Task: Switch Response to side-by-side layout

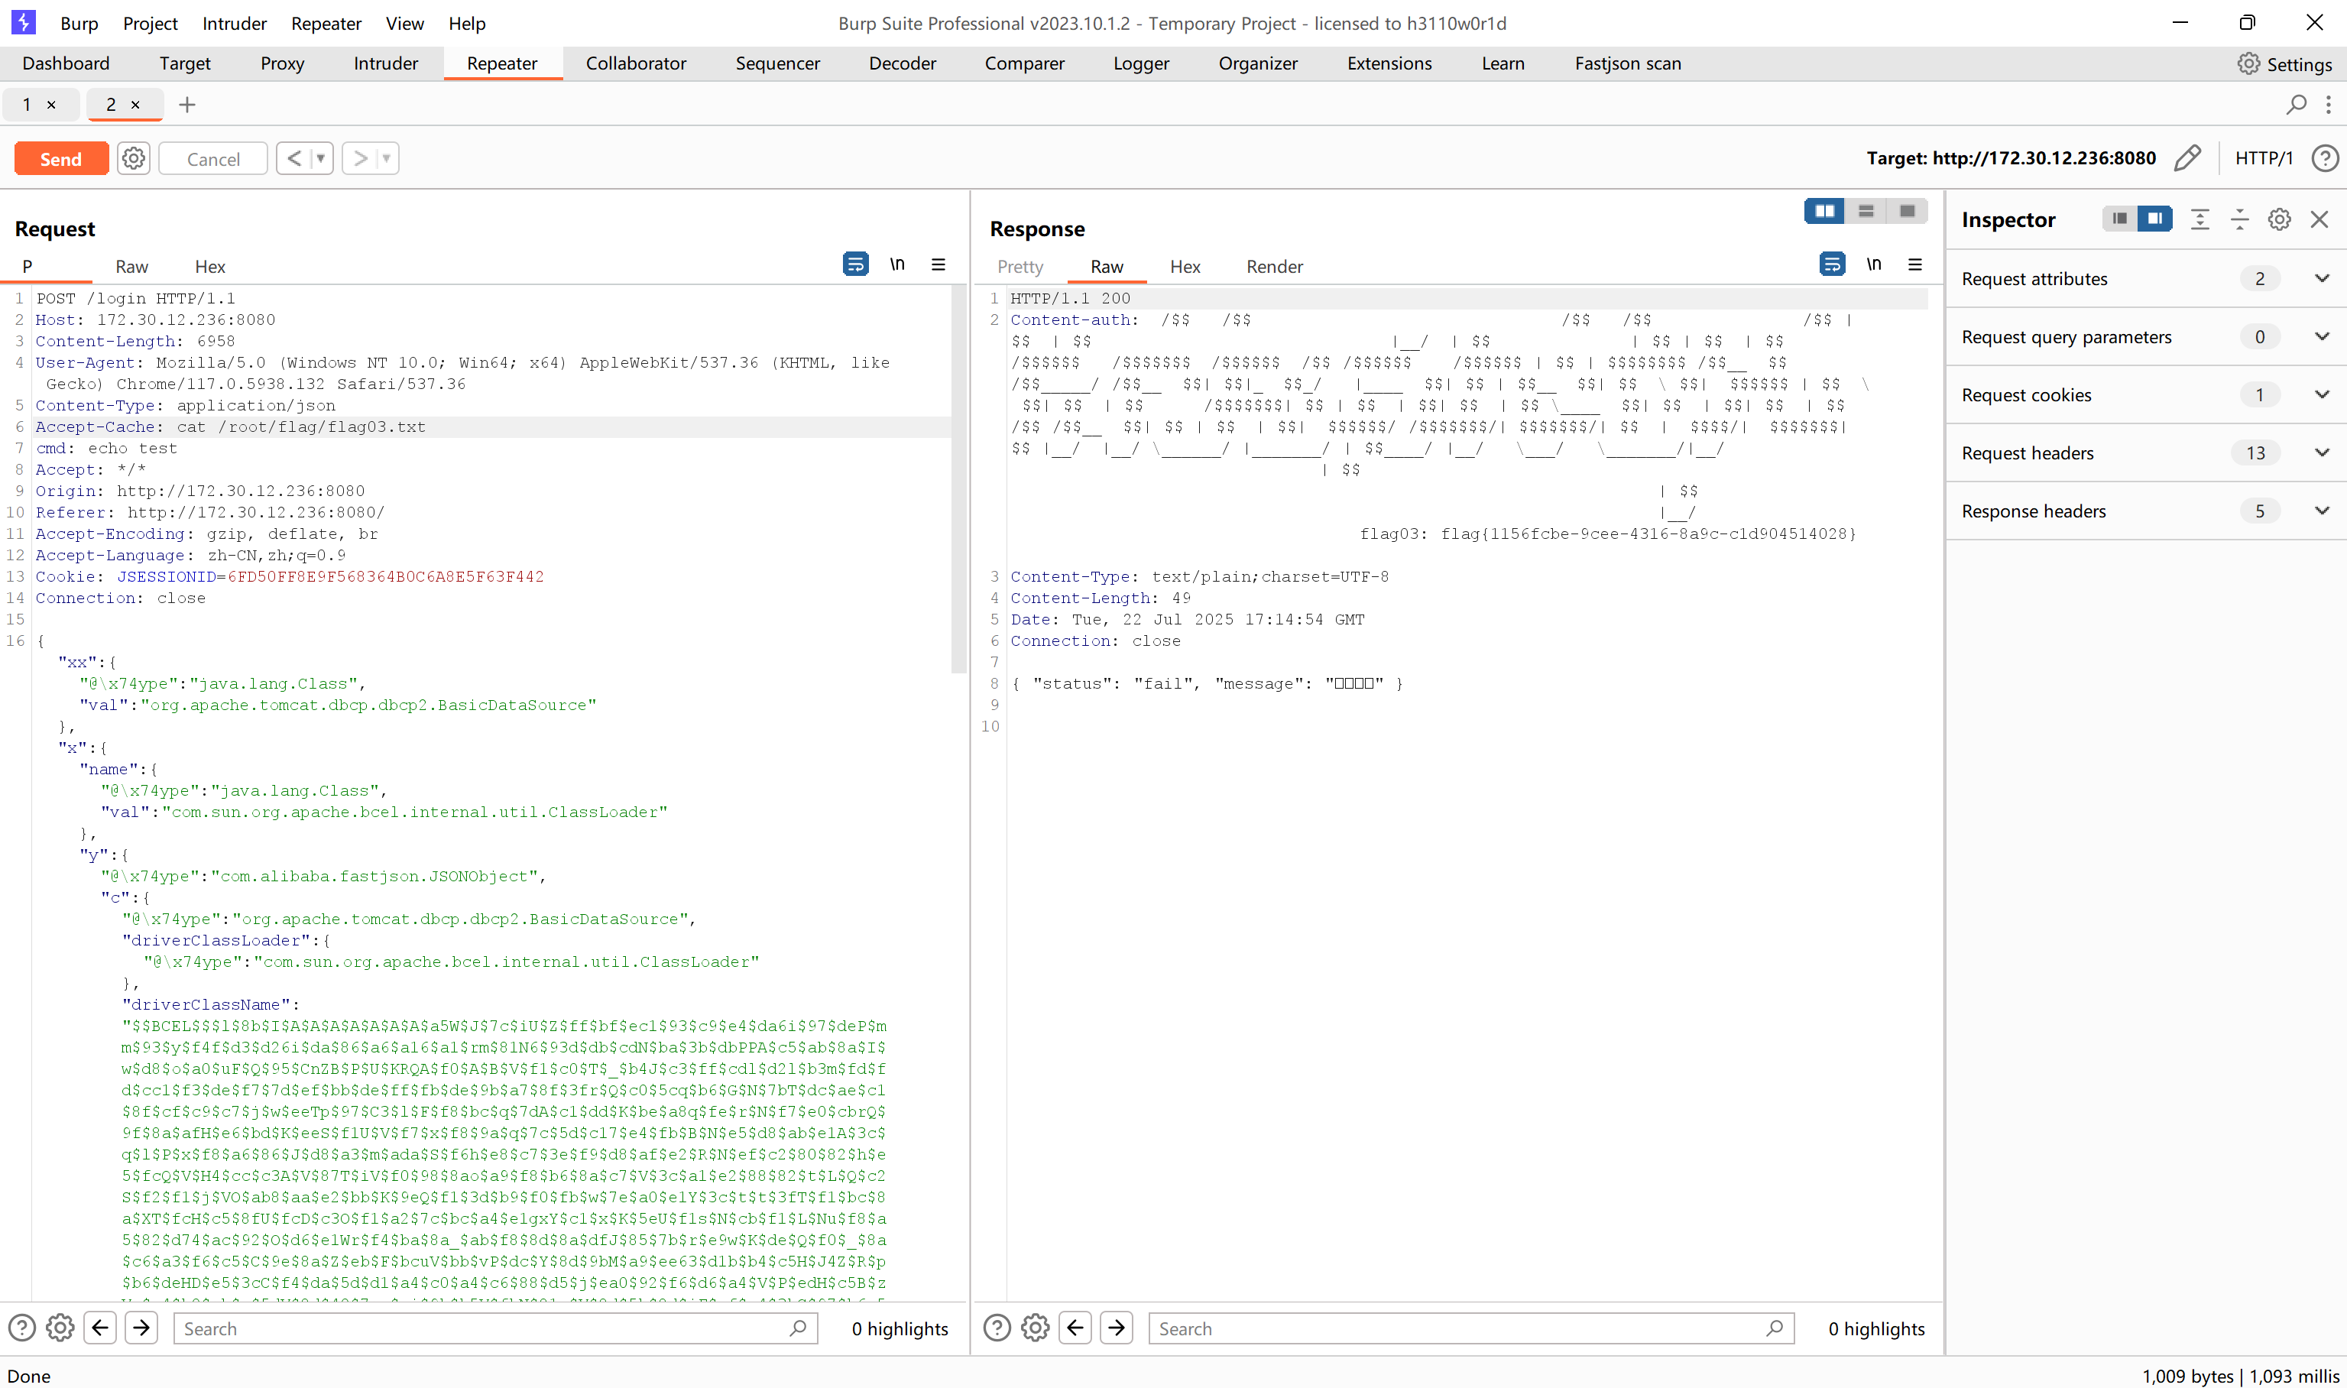Action: point(1823,212)
